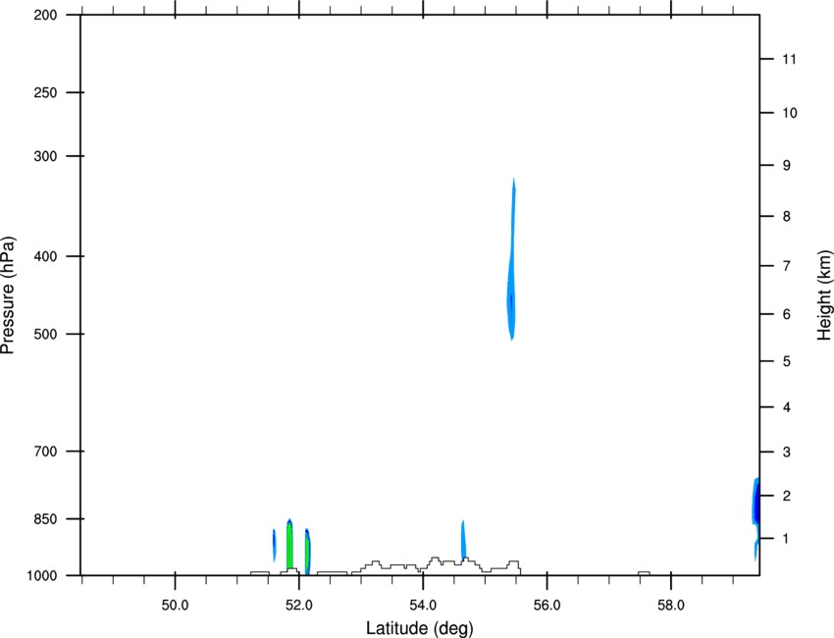Click the small terrain bump near latitude 57.5
The width and height of the screenshot is (834, 638).
[644, 573]
